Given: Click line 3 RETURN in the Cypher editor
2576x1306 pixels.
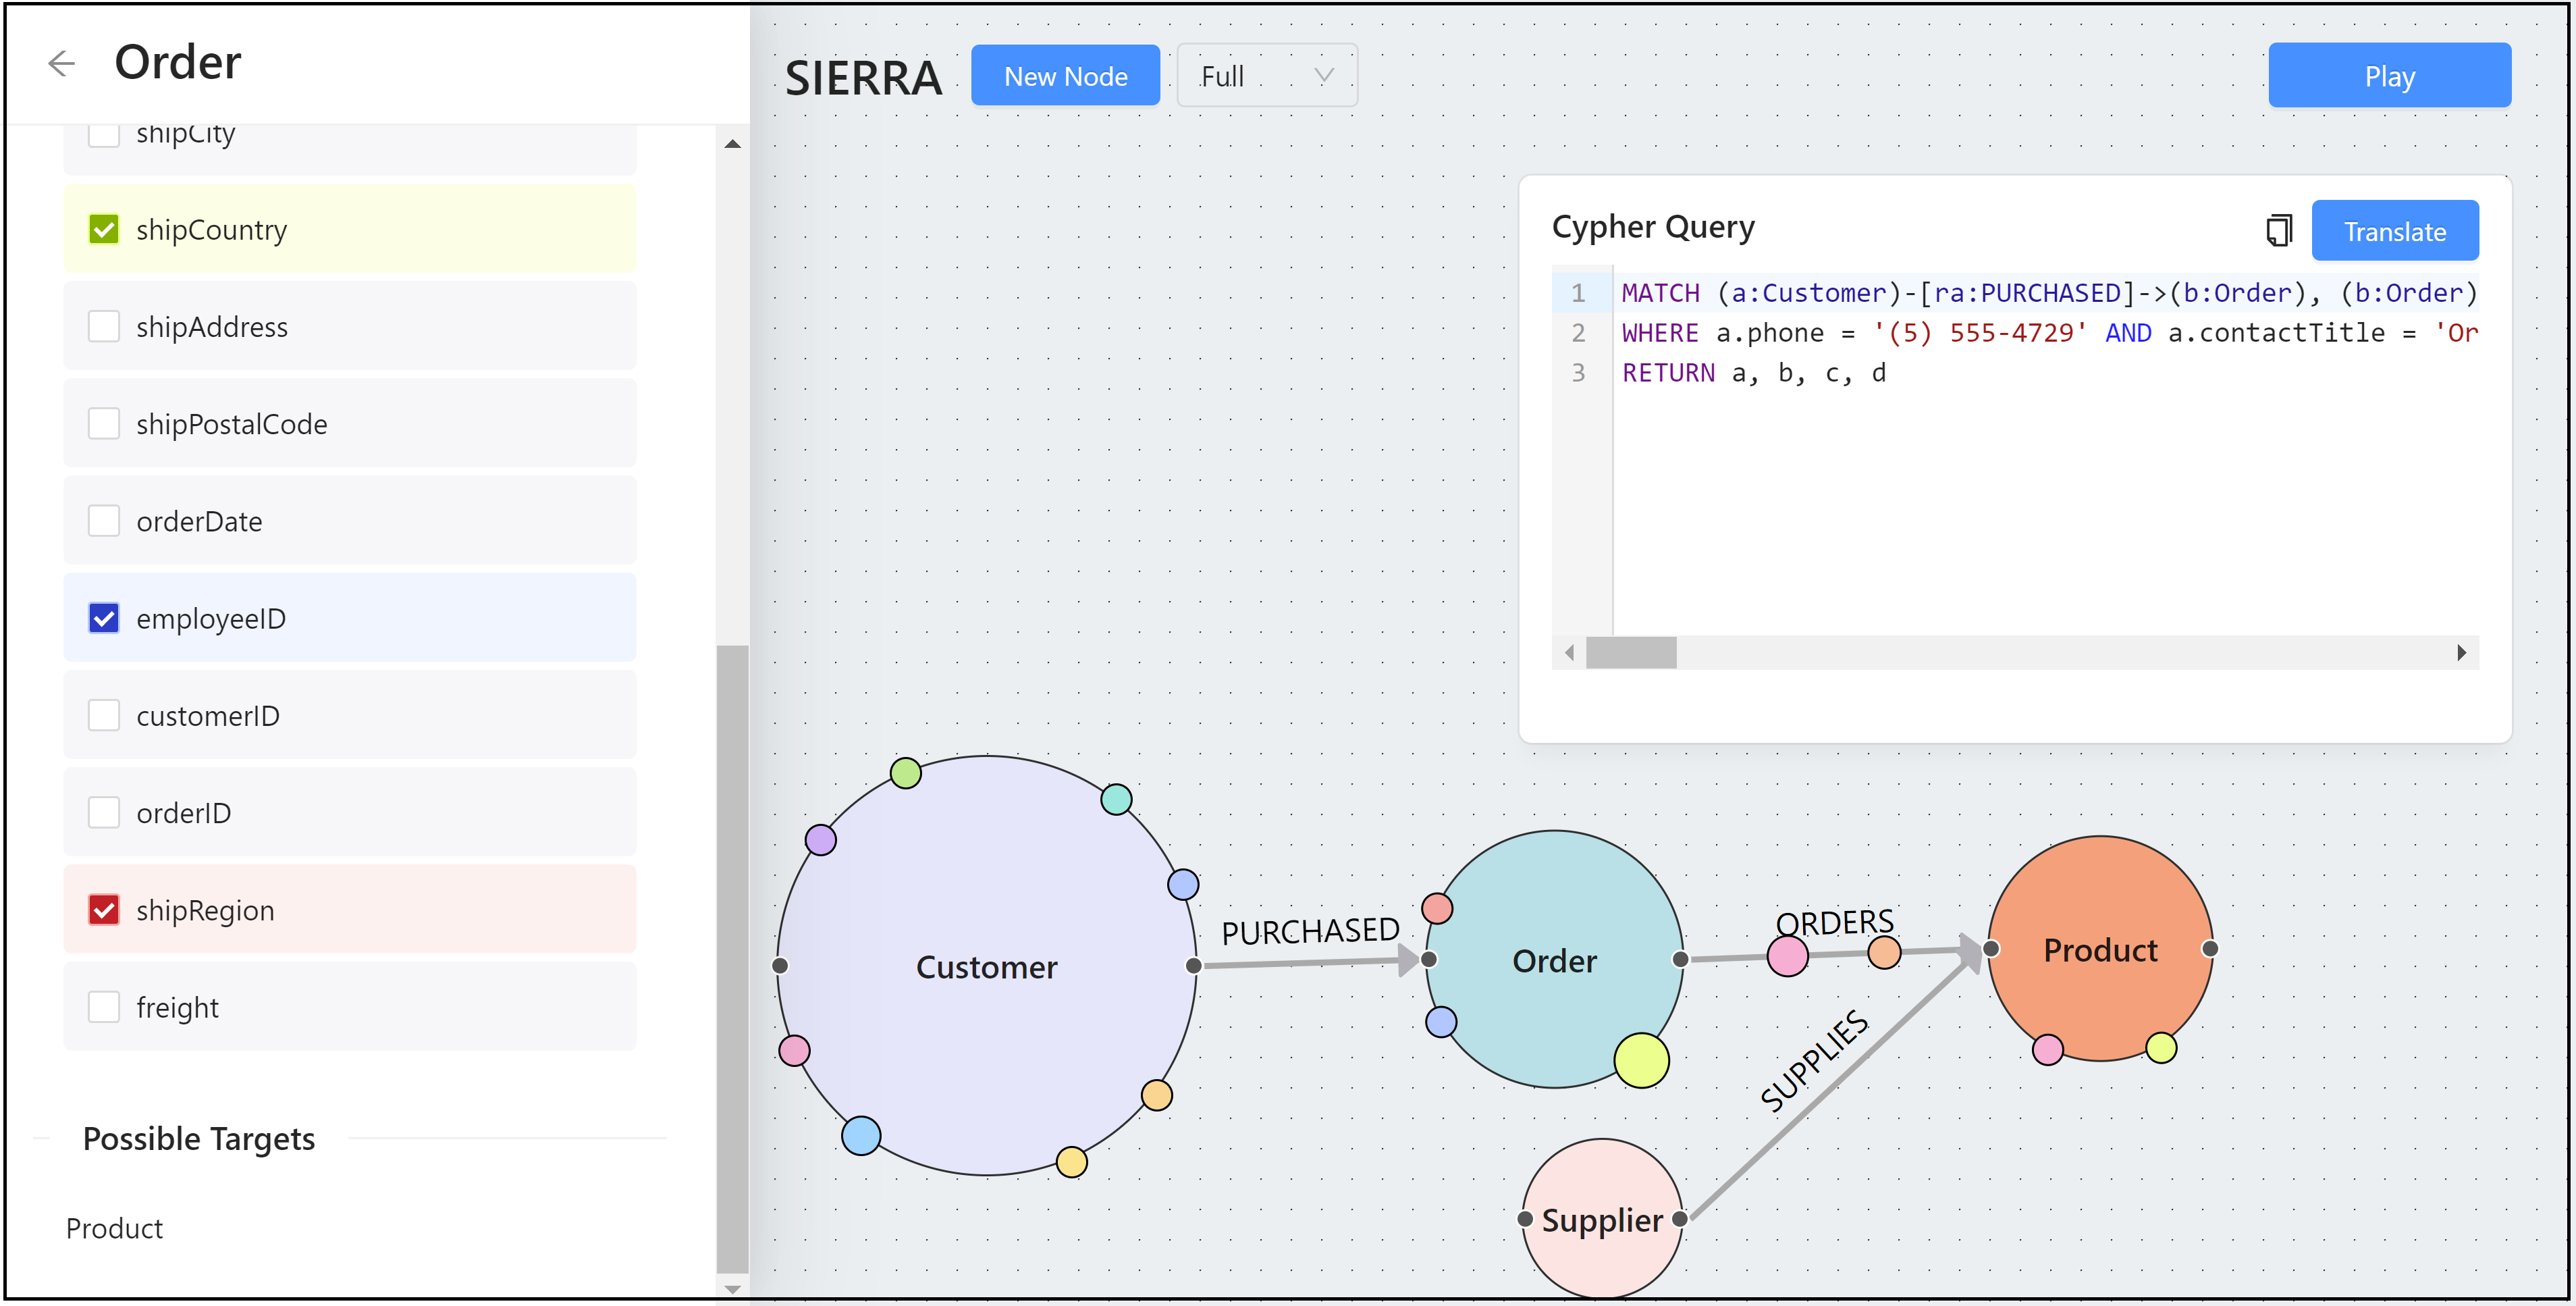Looking at the screenshot, I should tap(1668, 373).
